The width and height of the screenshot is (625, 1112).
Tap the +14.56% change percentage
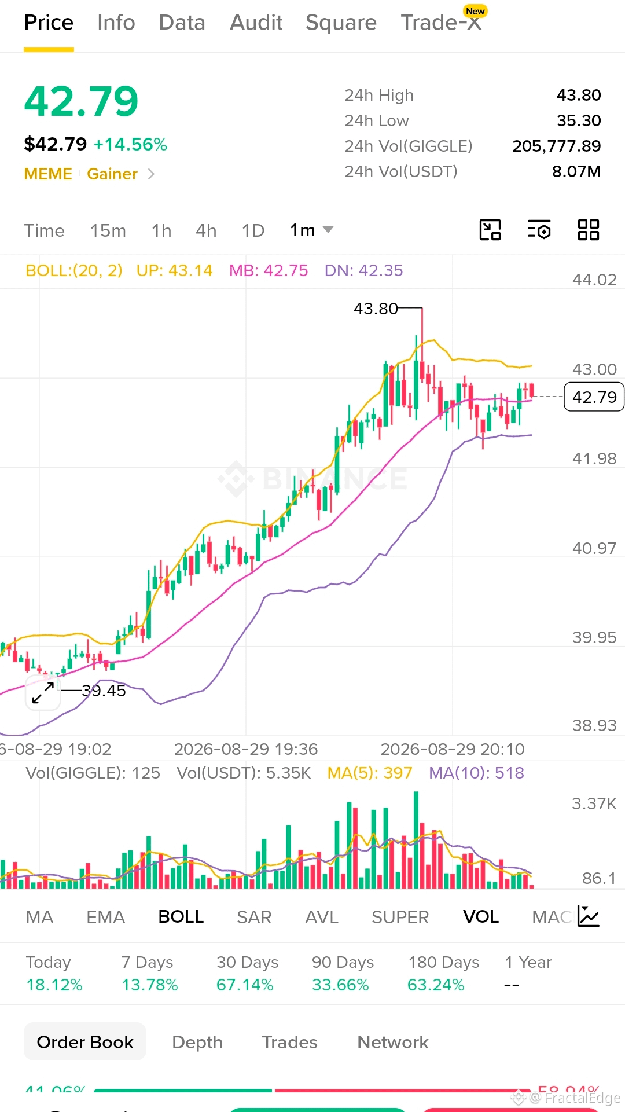pos(130,144)
